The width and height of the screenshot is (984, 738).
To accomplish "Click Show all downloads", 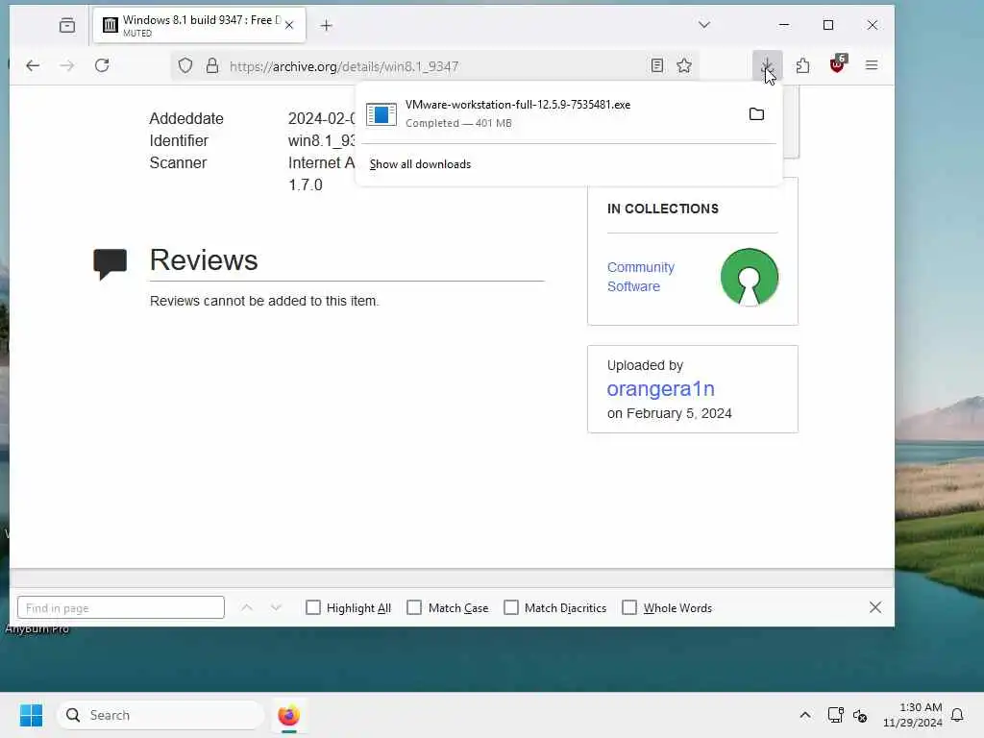I will tap(420, 164).
